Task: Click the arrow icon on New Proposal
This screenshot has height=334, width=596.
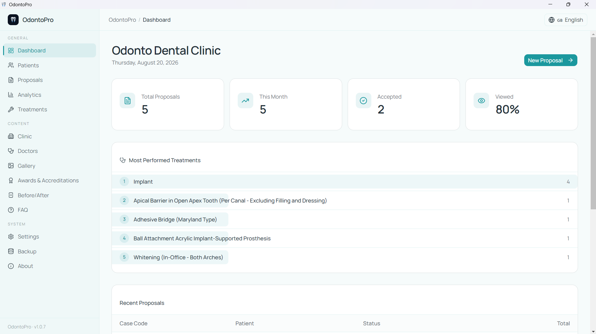Action: click(x=571, y=60)
